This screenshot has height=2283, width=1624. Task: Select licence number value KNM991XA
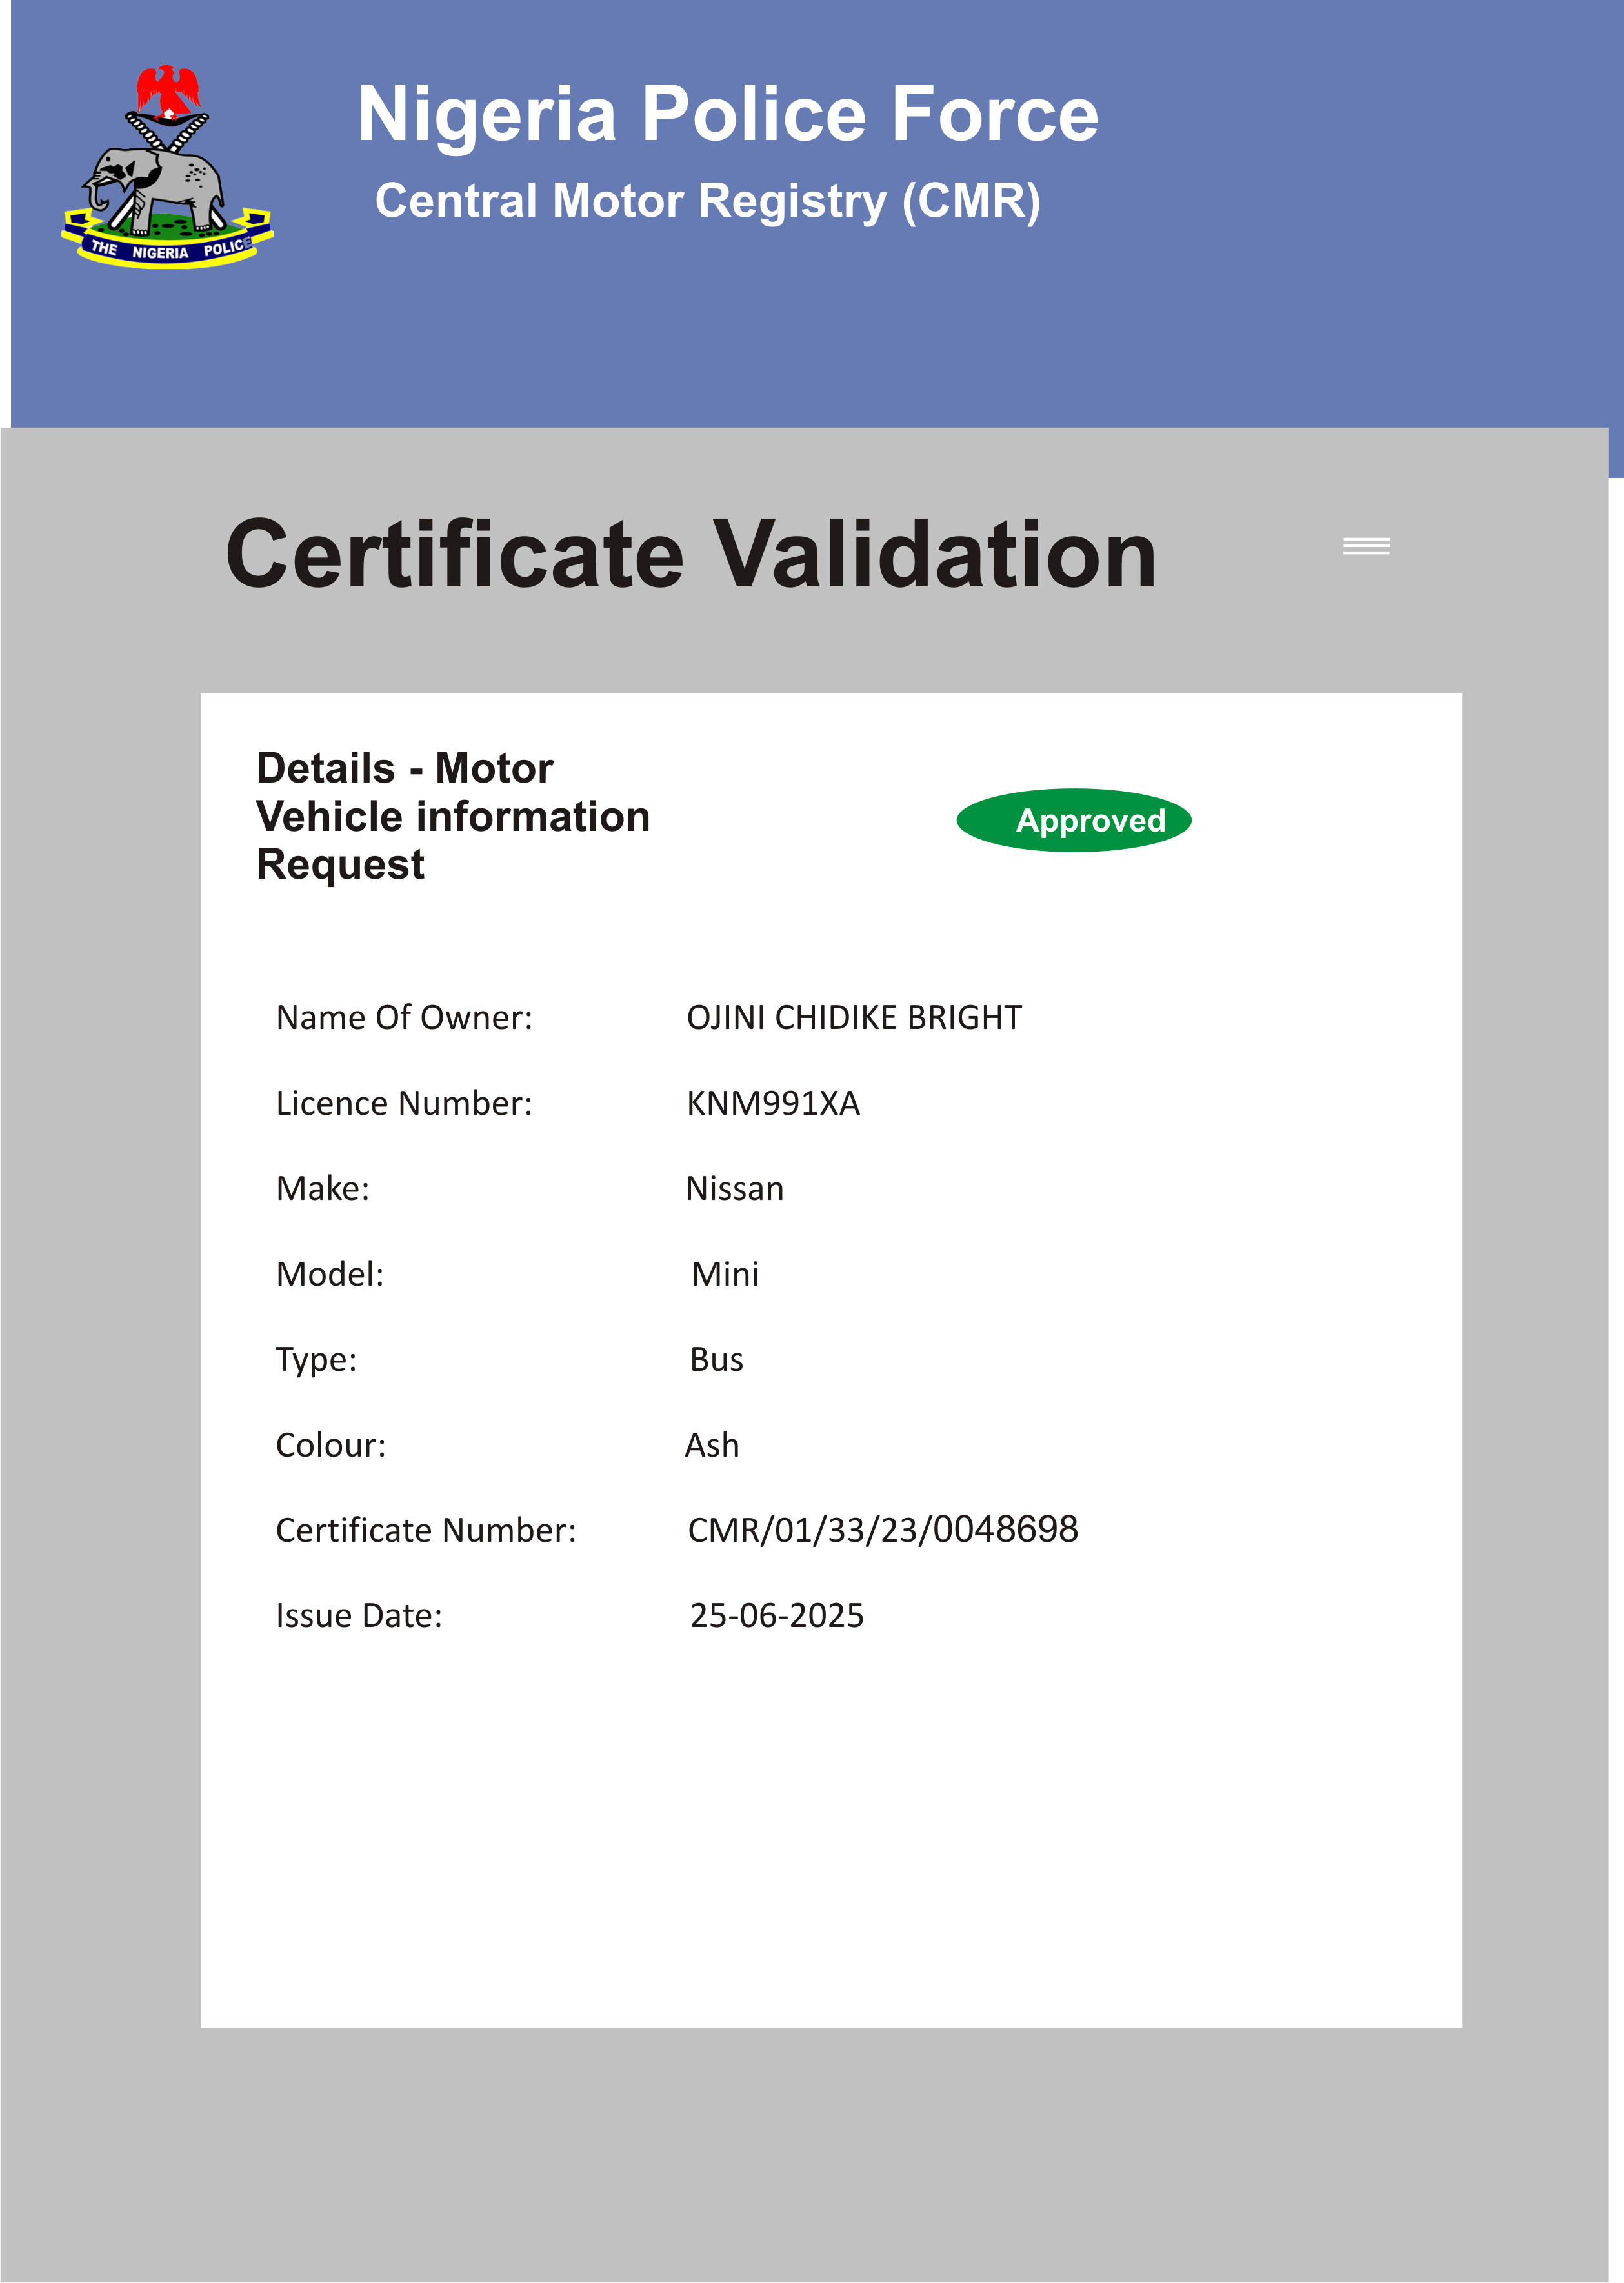(772, 1104)
